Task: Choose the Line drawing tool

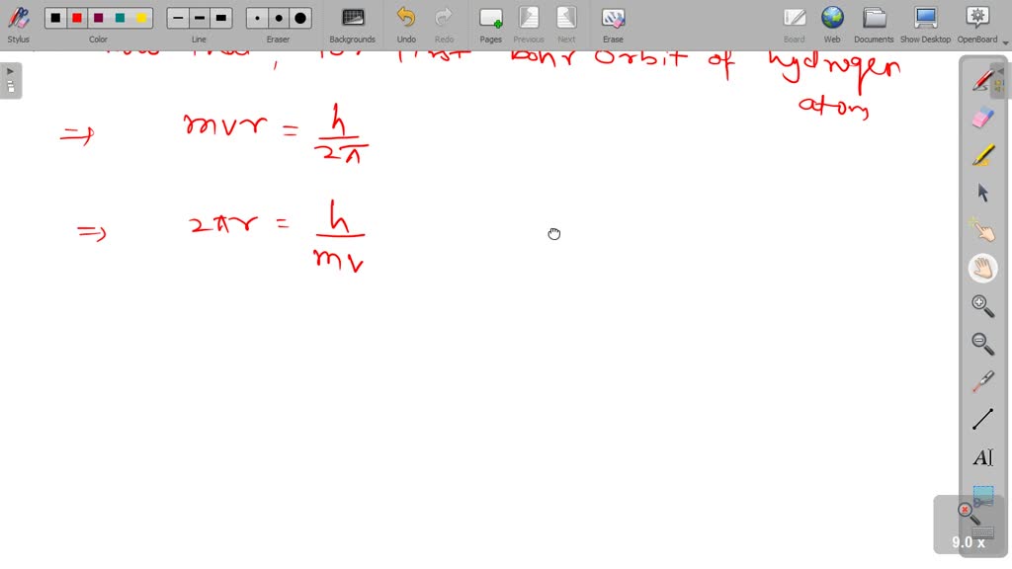Action: (982, 419)
